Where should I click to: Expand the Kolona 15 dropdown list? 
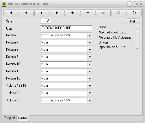coord(90,101)
